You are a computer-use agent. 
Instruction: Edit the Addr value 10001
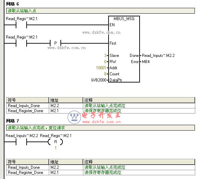[x=101, y=68]
